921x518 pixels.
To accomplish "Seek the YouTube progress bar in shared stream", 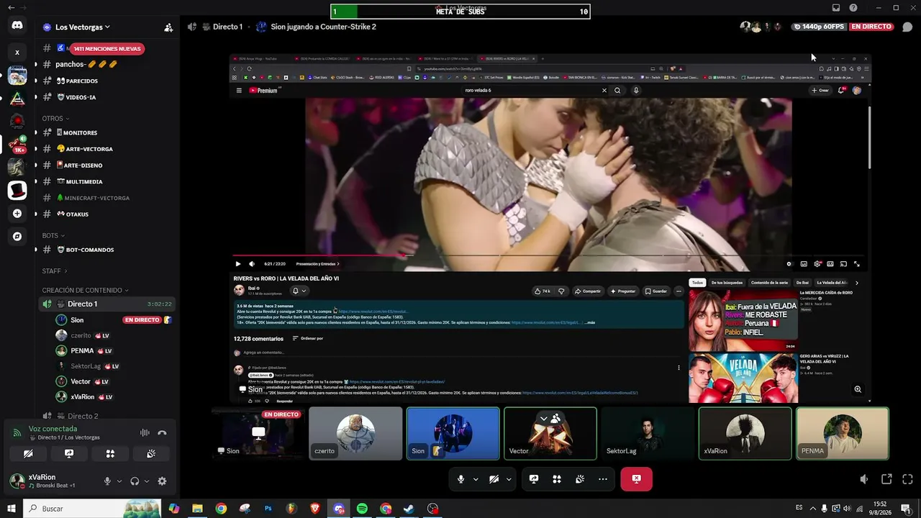I will pos(549,255).
